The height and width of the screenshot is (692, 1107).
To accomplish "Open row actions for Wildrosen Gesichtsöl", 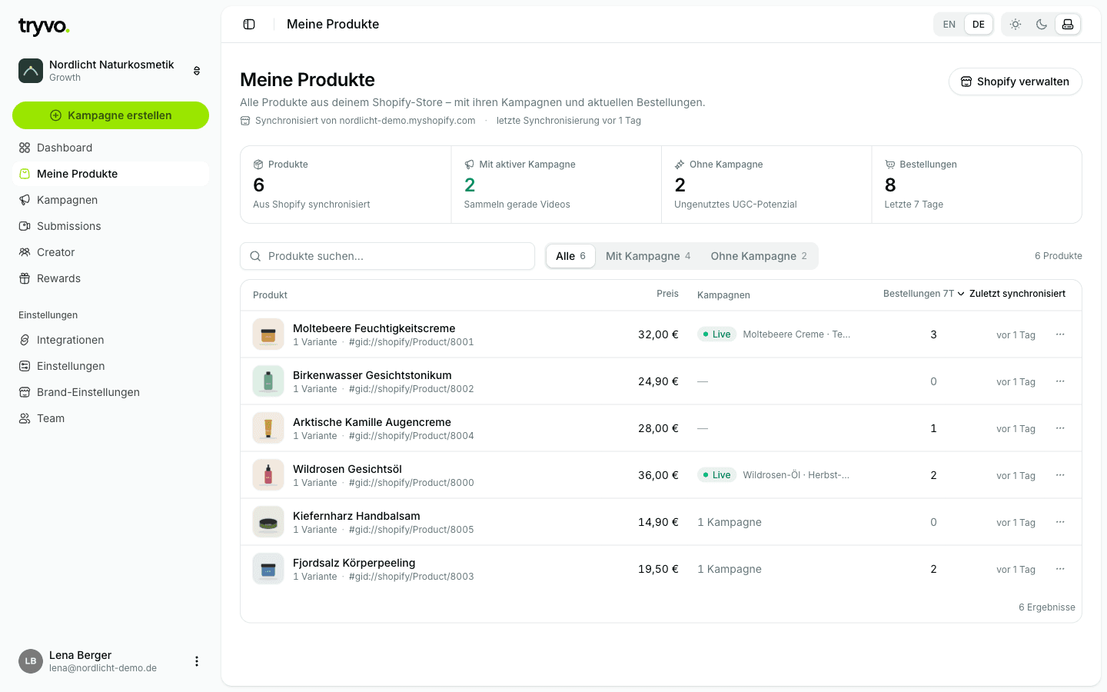I will (1060, 475).
